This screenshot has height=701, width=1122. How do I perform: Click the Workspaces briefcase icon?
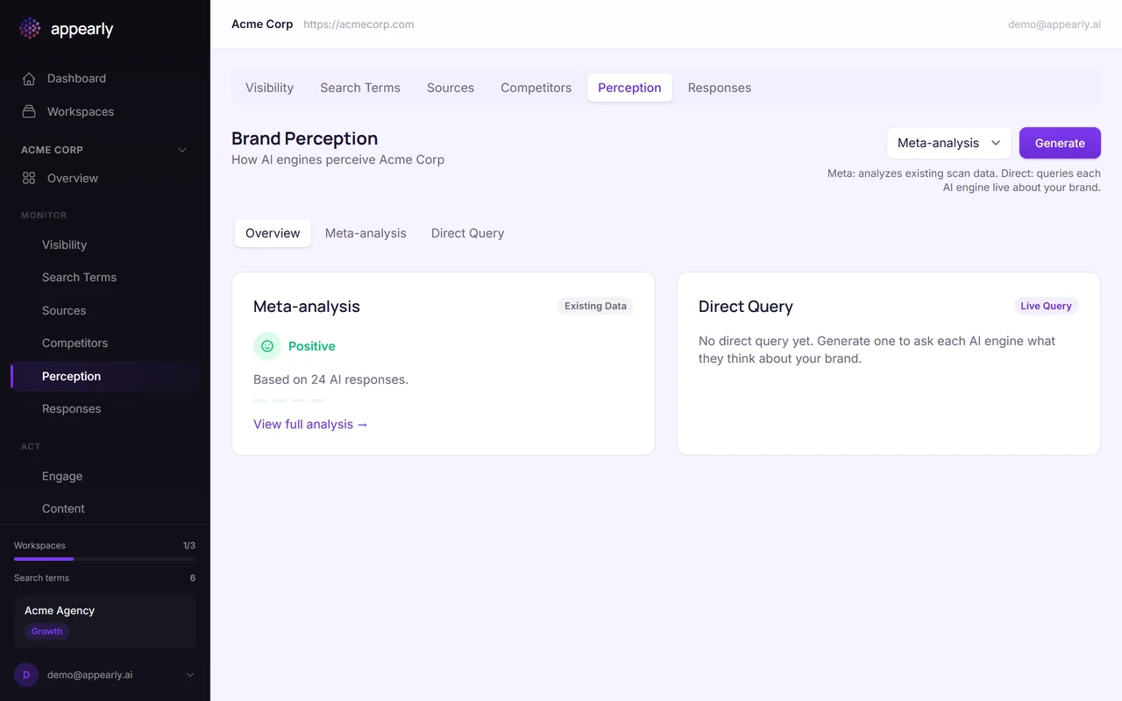[x=29, y=112]
